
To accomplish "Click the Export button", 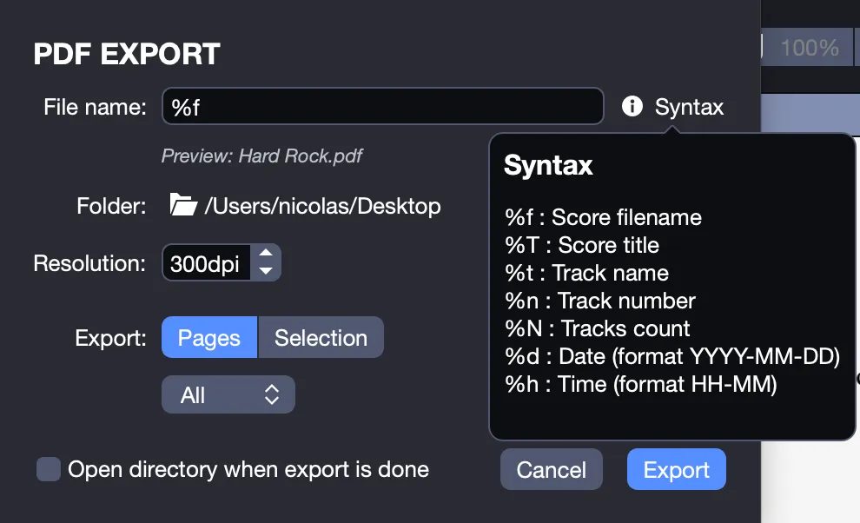I will point(676,470).
